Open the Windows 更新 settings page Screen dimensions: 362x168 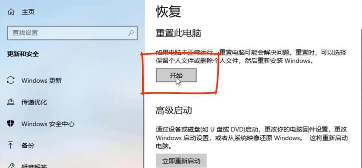42,81
